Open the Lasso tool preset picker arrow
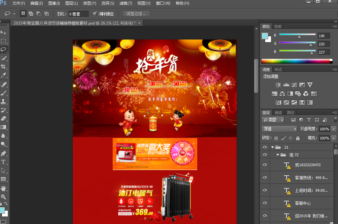Image resolution: width=338 pixels, height=224 pixels. tap(14, 14)
